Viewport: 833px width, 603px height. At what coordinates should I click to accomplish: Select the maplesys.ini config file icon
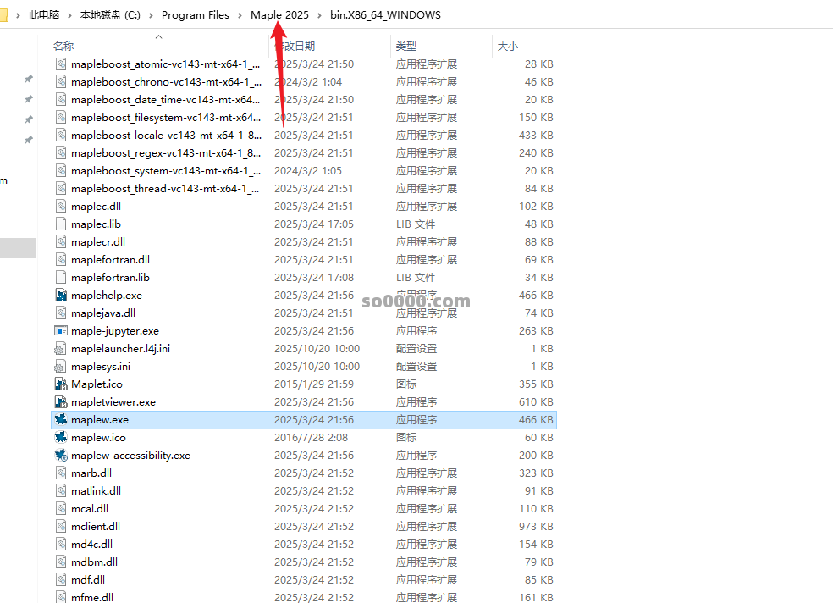pyautogui.click(x=60, y=366)
